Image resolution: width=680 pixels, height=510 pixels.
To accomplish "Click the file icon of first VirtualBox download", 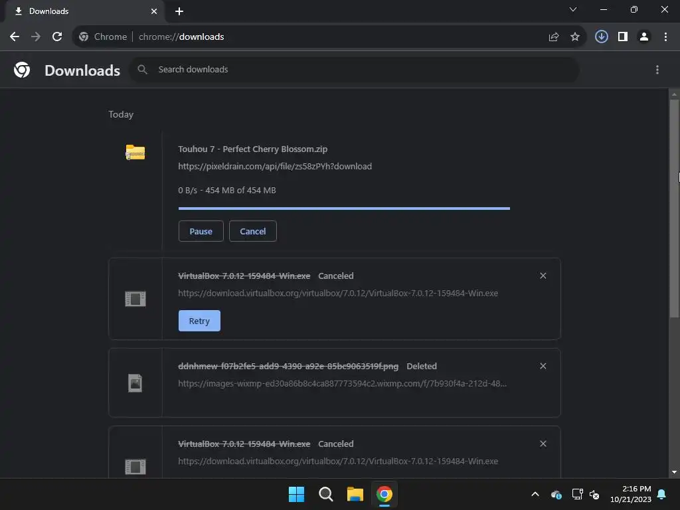I will (x=135, y=299).
